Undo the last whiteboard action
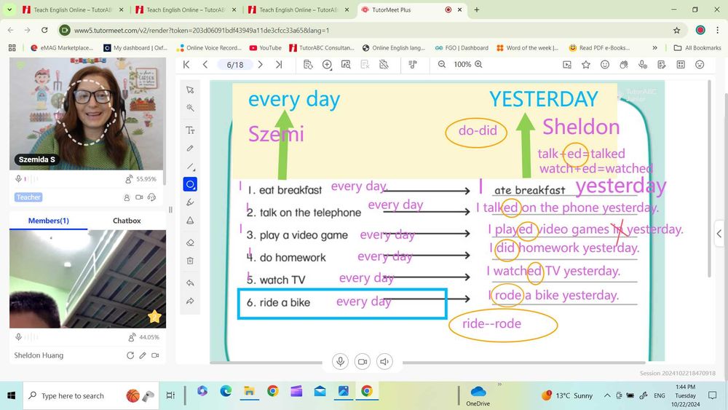The height and width of the screenshot is (410, 728). pyautogui.click(x=190, y=283)
